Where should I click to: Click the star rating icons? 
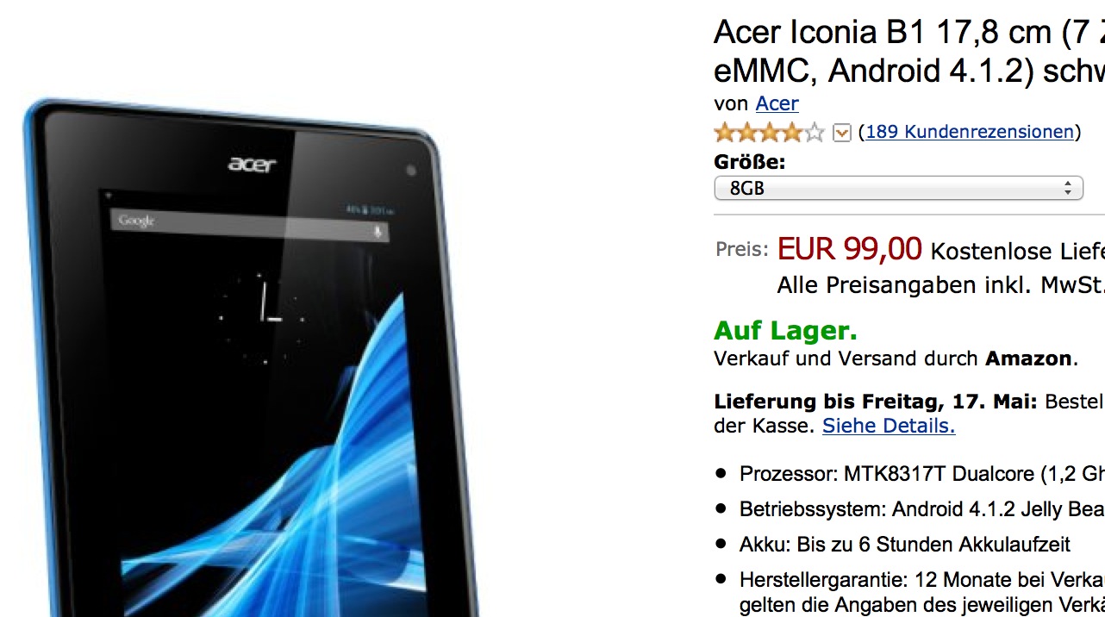click(x=770, y=133)
